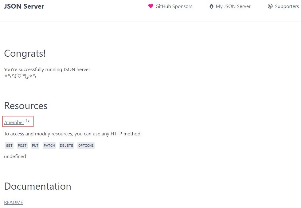This screenshot has width=301, height=208.
Task: Click the DELETE method tag
Action: 66,146
